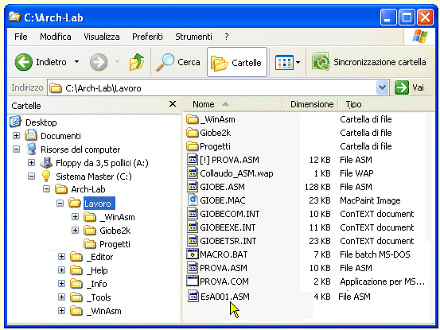Expand _WinAsm node under Lavoro
Viewport: 440px width, 330px height.
75,217
